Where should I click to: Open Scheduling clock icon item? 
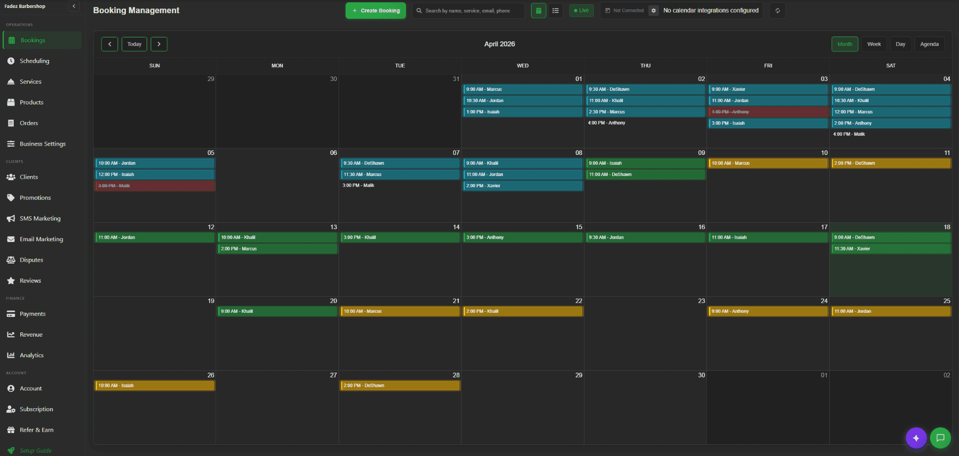point(42,61)
